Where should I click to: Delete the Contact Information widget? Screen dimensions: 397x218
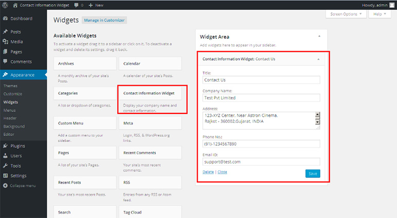click(x=208, y=172)
